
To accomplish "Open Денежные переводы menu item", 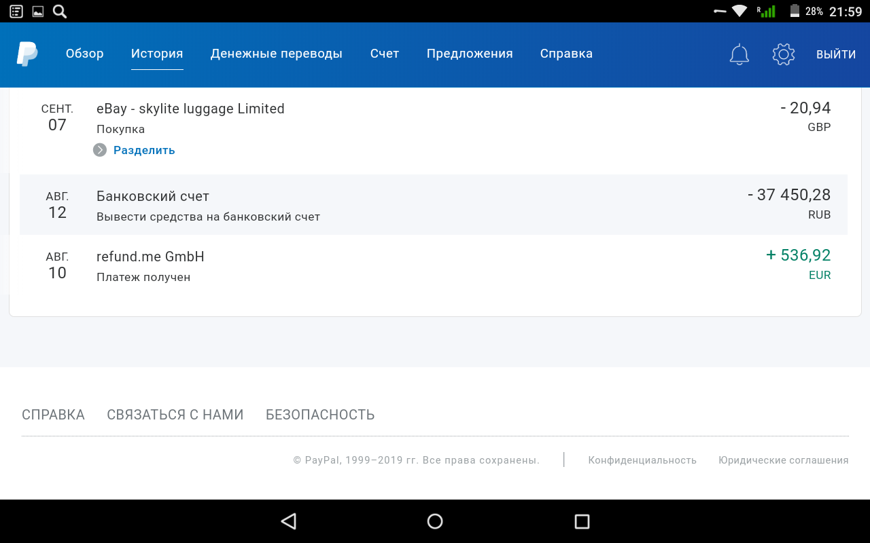I will point(277,54).
